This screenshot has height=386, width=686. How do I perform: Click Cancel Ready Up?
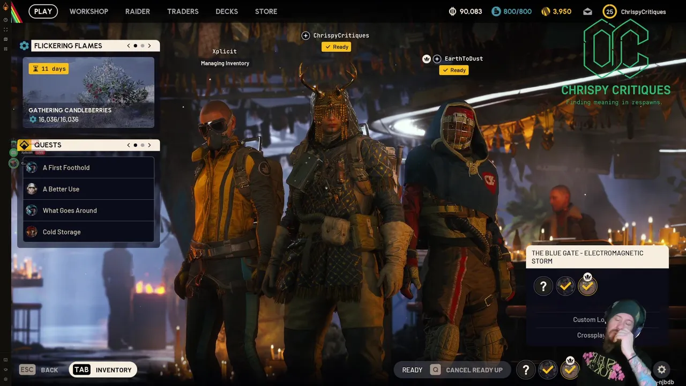(474, 370)
